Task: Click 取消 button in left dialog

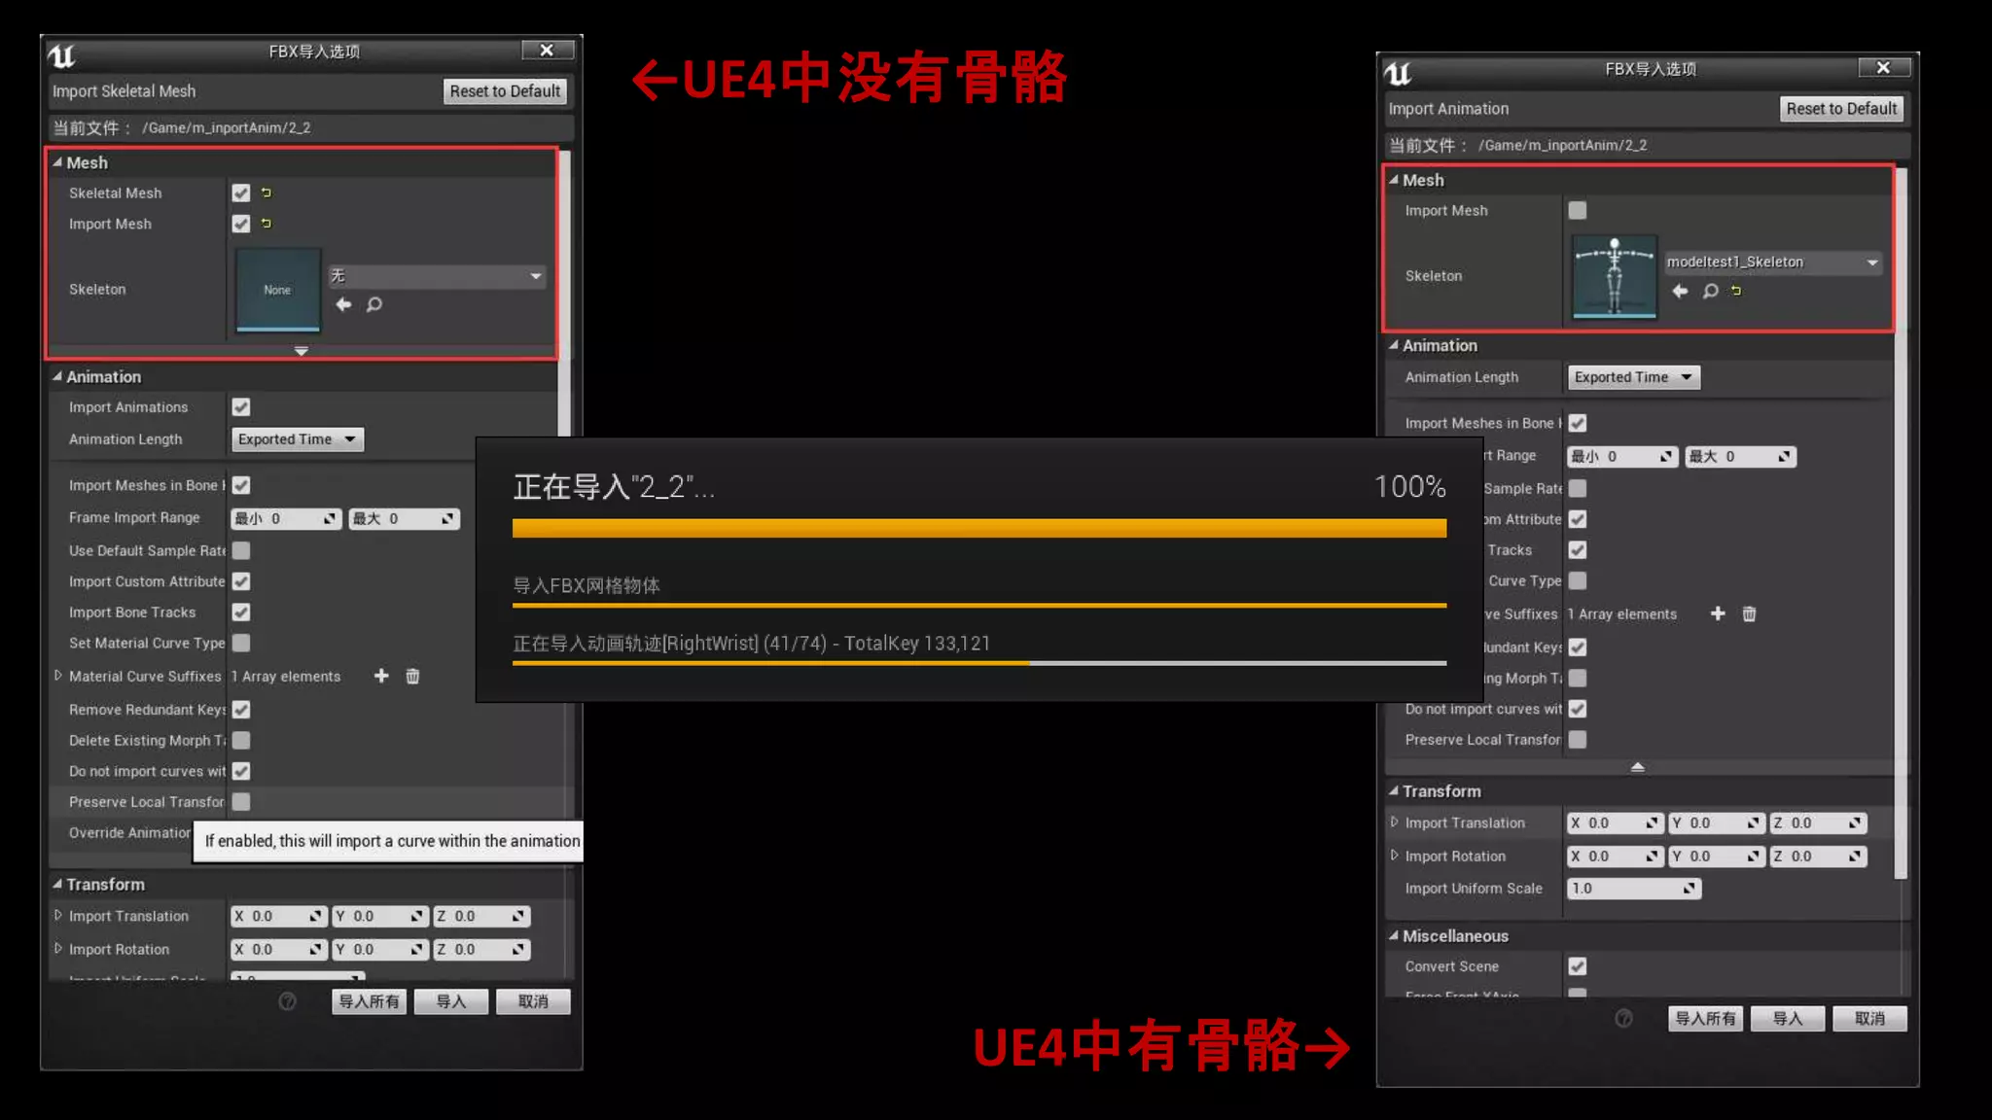Action: (x=533, y=1001)
